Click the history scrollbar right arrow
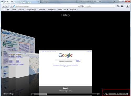Image resolution: width=131 pixels, height=96 pixels. click(99, 94)
